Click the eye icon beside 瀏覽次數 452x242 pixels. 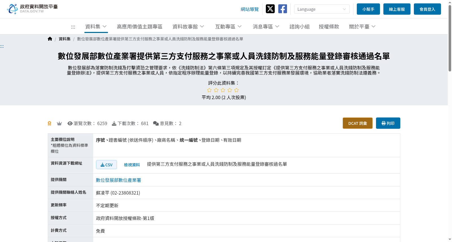[x=70, y=123]
